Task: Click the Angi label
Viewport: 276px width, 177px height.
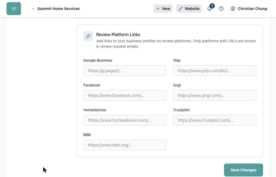Action: (177, 85)
